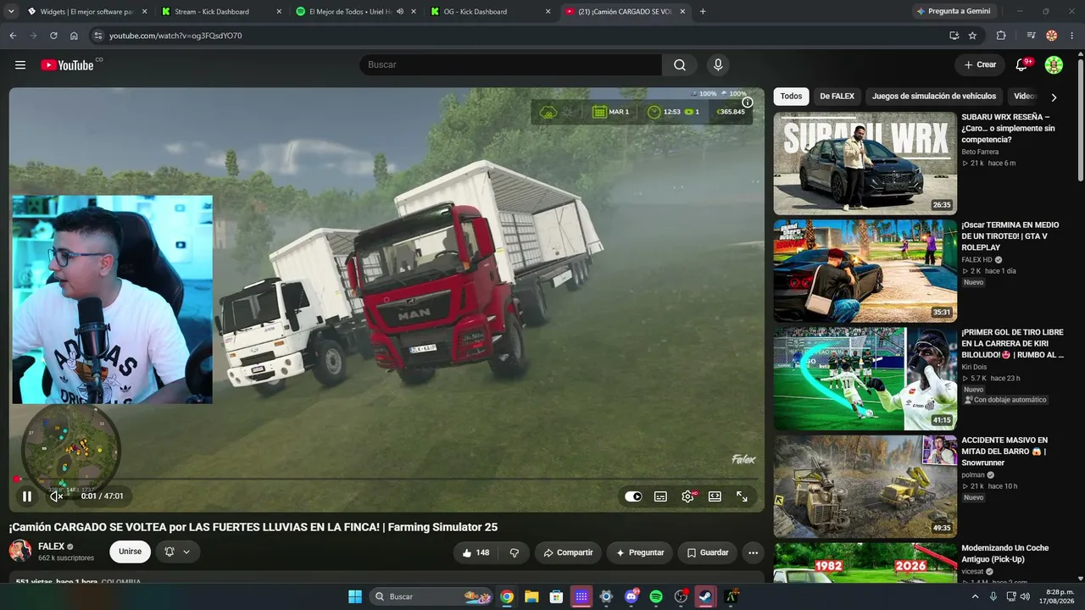Open the Beto Farrera channel name
The width and height of the screenshot is (1085, 610).
click(x=980, y=152)
